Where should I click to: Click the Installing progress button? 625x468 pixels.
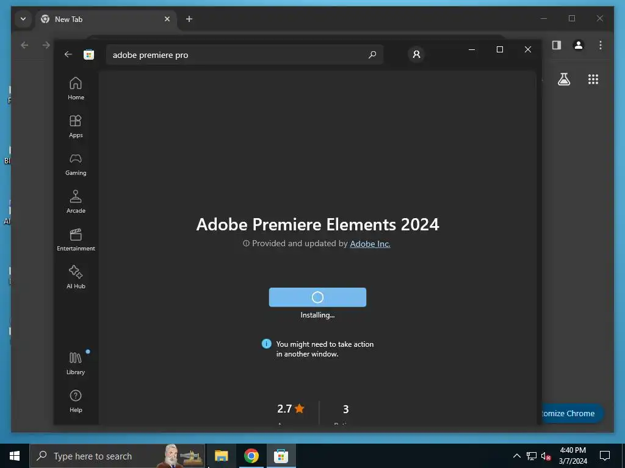[x=317, y=297]
